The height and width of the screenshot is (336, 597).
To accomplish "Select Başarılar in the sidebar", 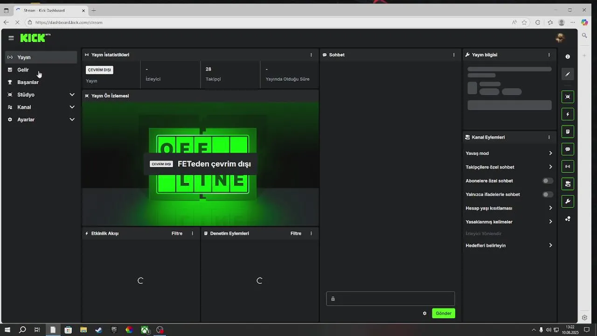I will point(41,82).
